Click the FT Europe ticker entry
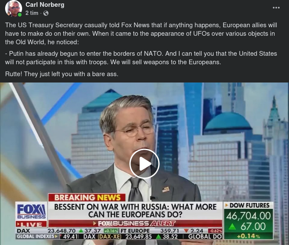The height and width of the screenshot is (245, 289). pos(171,231)
